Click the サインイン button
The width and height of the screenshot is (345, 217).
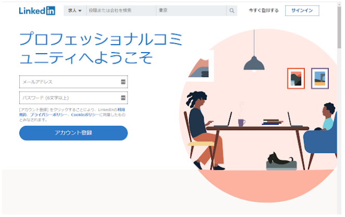point(302,10)
